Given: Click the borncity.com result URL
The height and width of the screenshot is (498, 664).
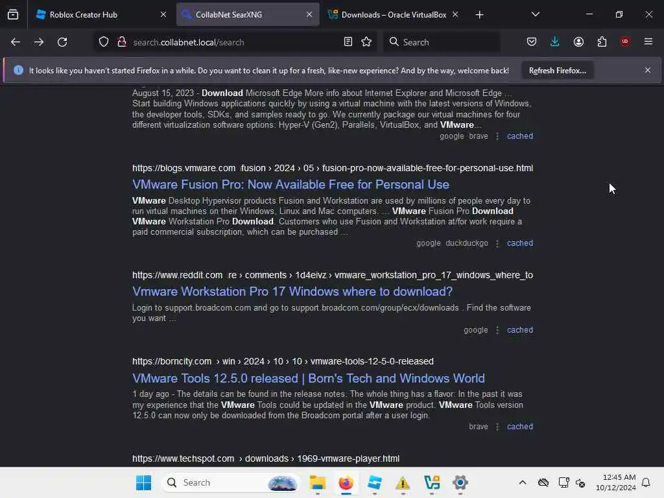Looking at the screenshot, I should click(283, 361).
